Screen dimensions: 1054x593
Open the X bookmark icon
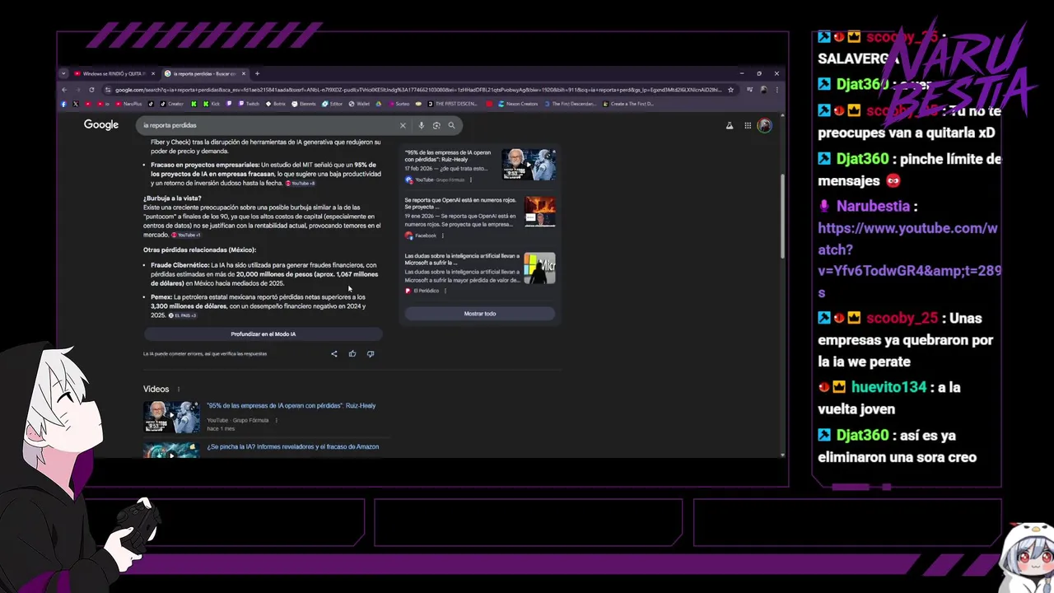pos(76,104)
